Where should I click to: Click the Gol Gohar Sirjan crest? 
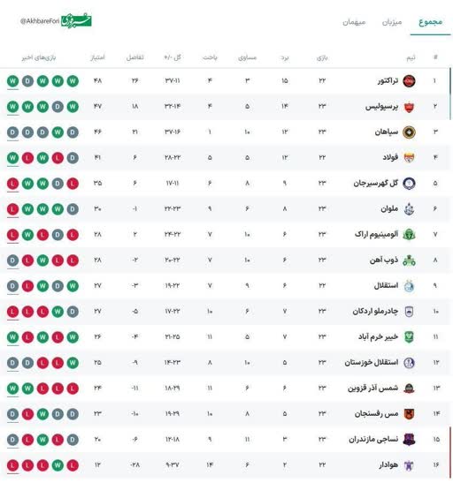click(409, 184)
